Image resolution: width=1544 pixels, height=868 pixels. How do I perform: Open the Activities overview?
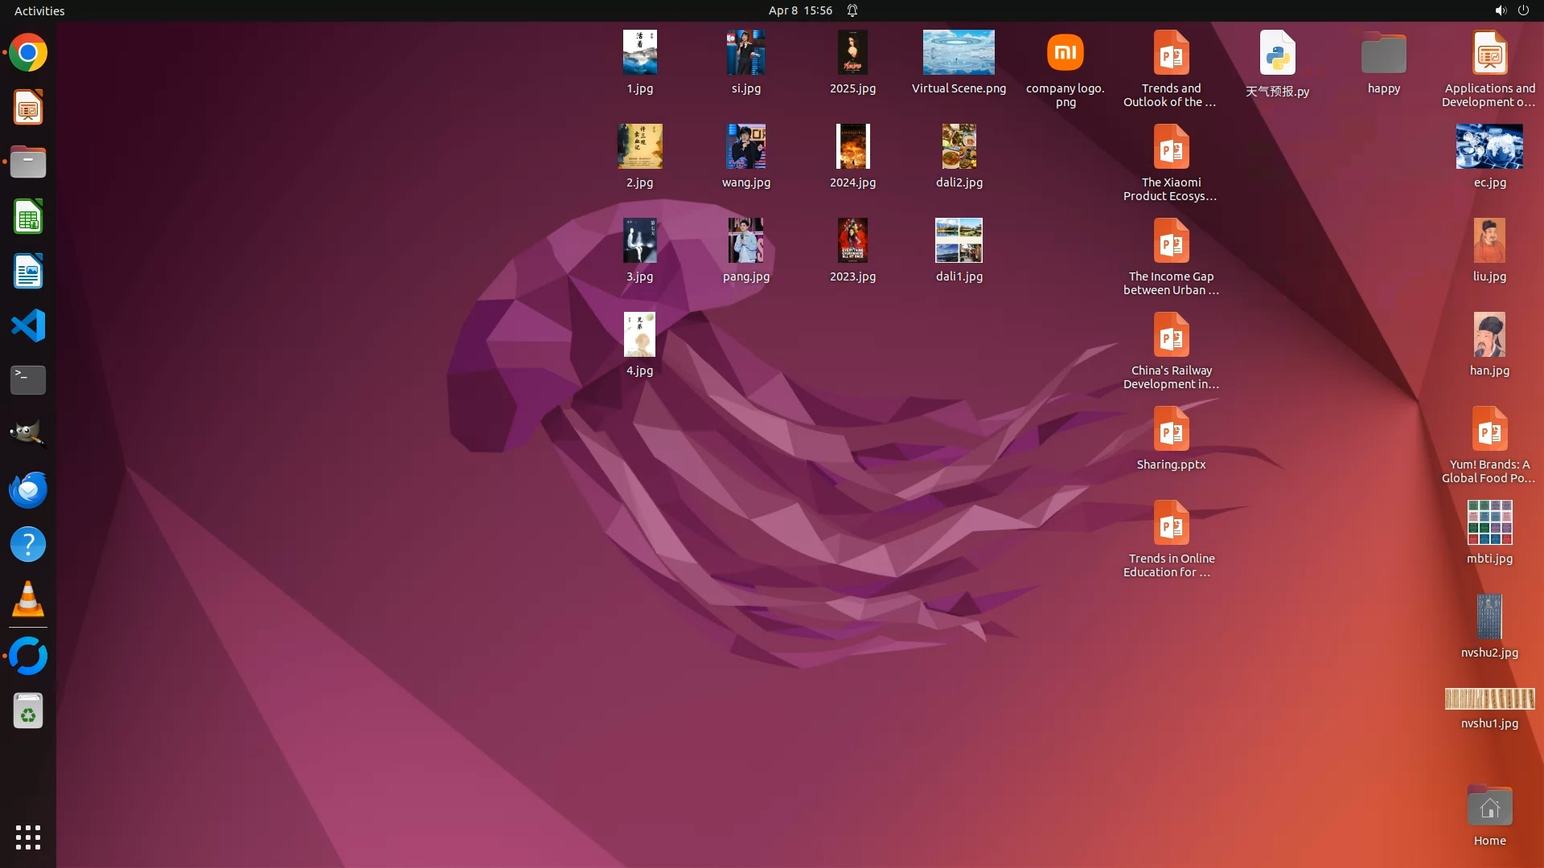[39, 10]
